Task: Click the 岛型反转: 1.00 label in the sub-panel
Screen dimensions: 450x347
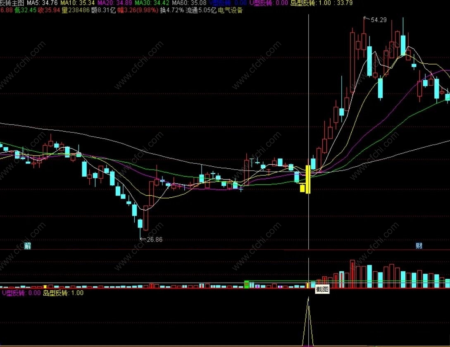Action: click(63, 293)
